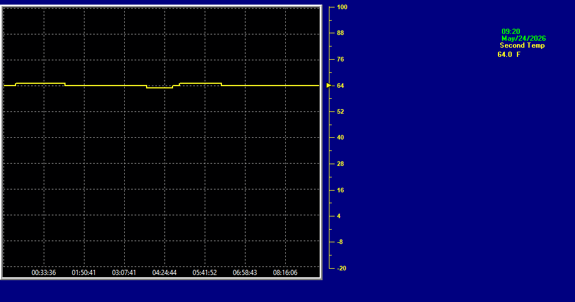Click the 76 tick on temperature scale
This screenshot has height=302, width=575.
coord(340,59)
